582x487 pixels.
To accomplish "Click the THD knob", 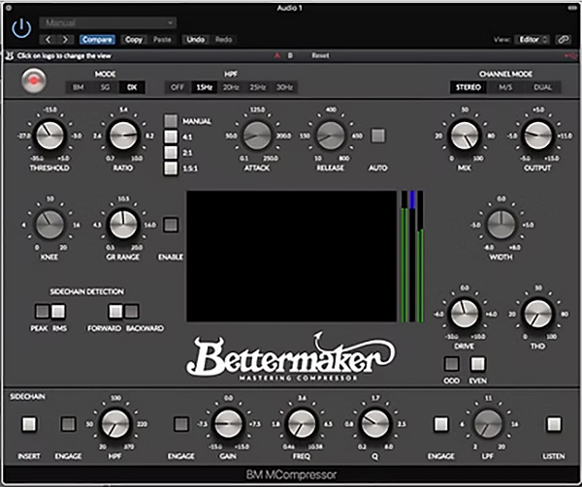I will click(537, 314).
